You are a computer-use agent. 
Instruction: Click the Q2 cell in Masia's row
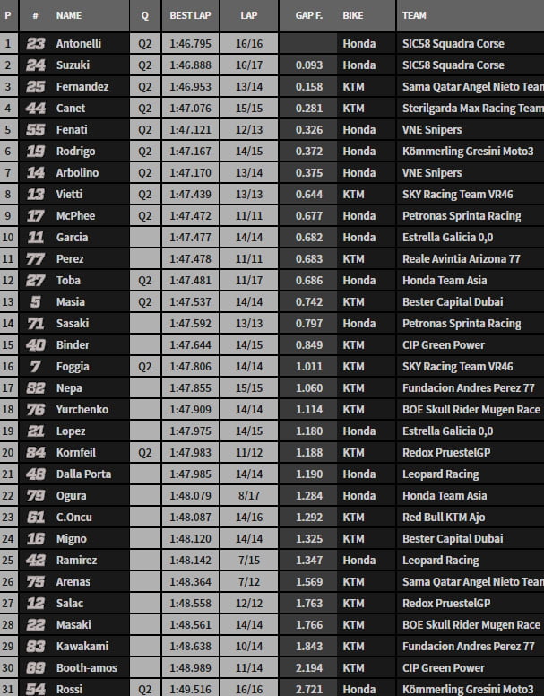pyautogui.click(x=145, y=301)
